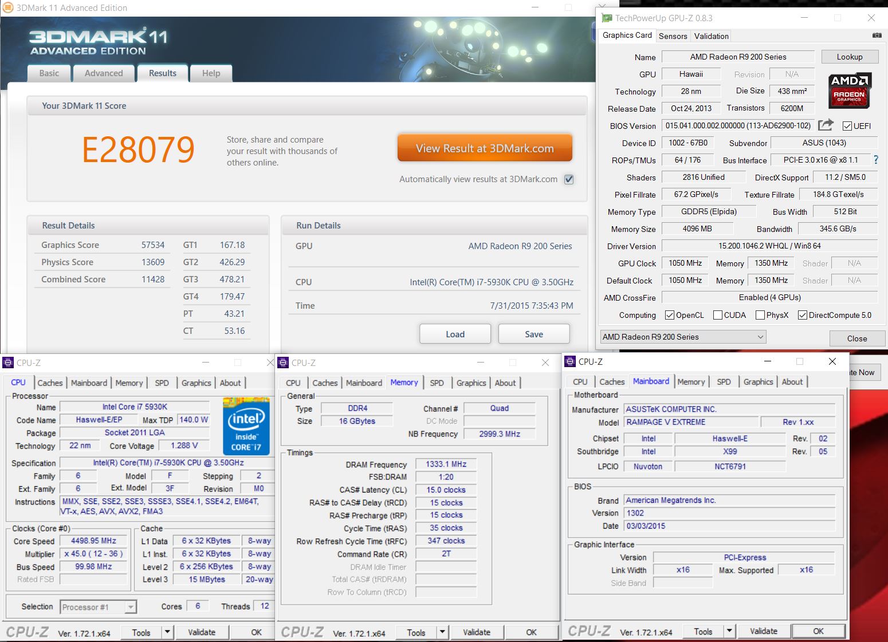
Task: Open About tab in CPU-Z CPU window
Action: pyautogui.click(x=230, y=383)
